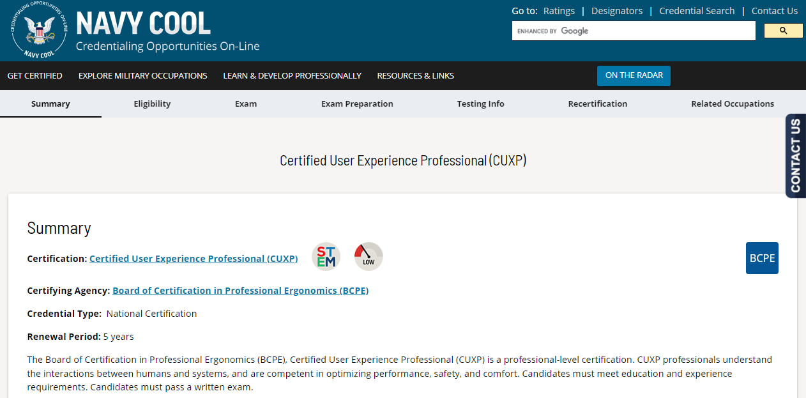This screenshot has width=806, height=398.
Task: Click the Contact Us header link
Action: click(775, 11)
